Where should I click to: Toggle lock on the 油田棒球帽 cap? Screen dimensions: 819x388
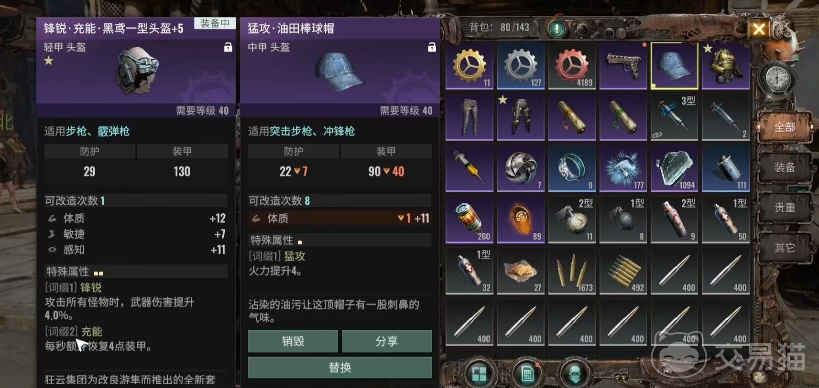point(432,47)
